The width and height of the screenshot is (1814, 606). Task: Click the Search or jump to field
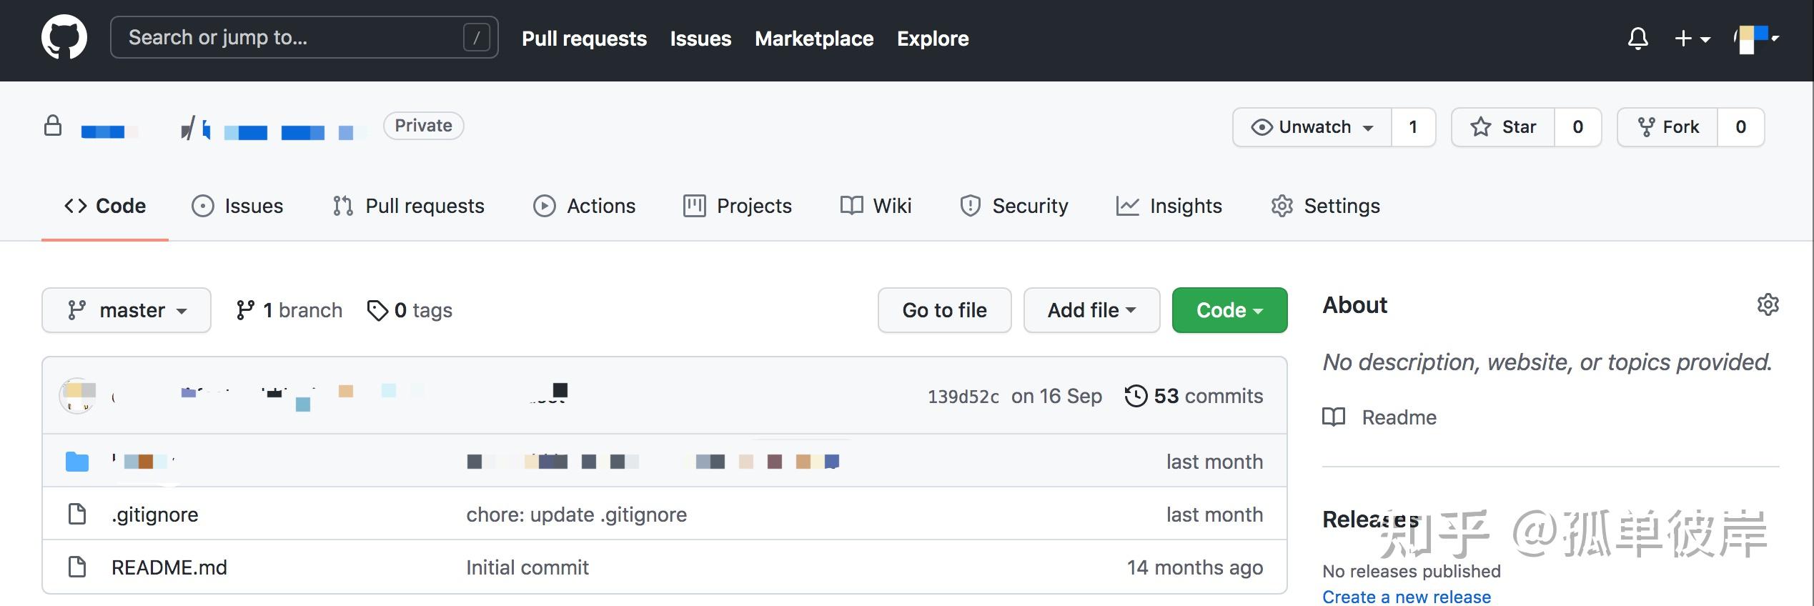293,37
